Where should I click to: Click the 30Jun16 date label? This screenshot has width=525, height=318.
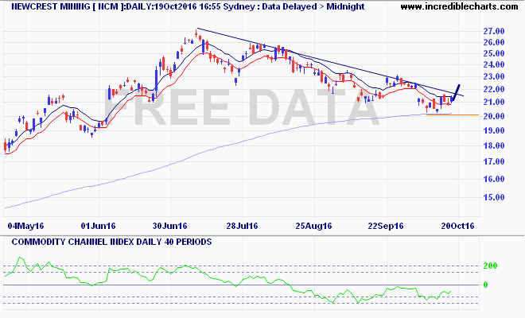169,226
